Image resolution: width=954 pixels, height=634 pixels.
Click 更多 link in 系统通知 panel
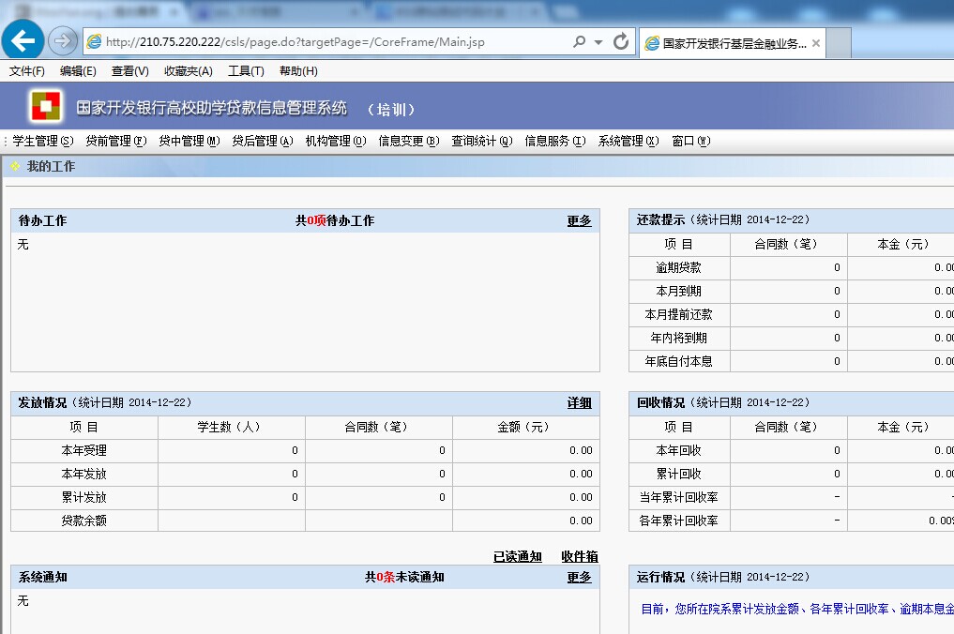(x=579, y=577)
